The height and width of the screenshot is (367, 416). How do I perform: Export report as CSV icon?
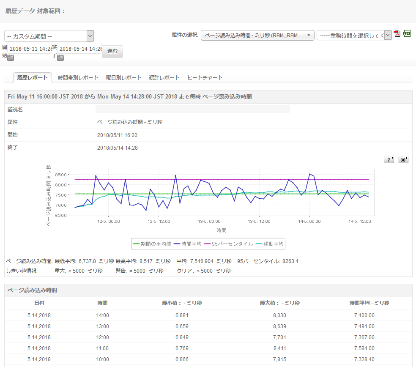tap(407, 33)
